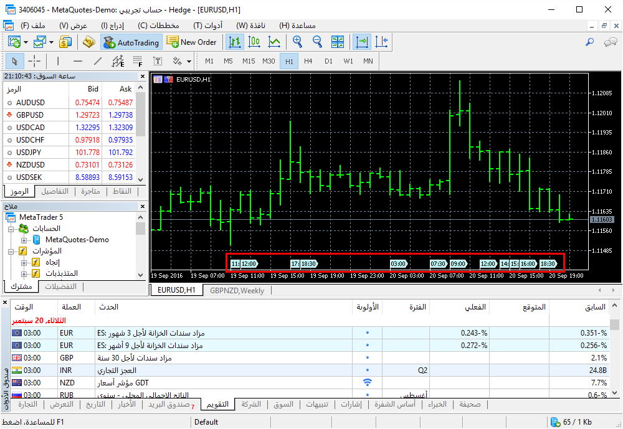
Task: Expand the إتجاه indicators node
Action: (x=24, y=263)
